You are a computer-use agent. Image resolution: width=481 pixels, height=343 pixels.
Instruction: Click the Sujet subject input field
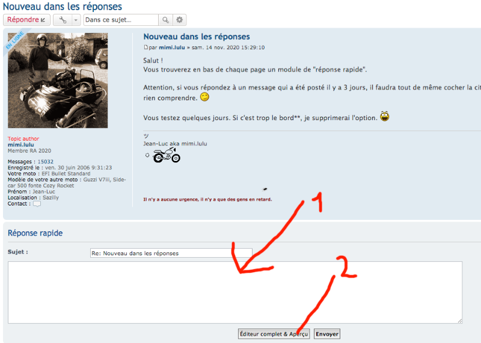pos(171,253)
